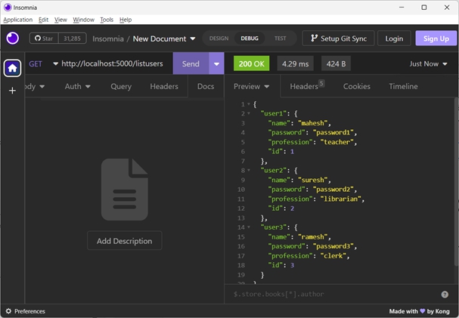Image resolution: width=459 pixels, height=318 pixels.
Task: Switch to TEST mode
Action: coord(280,39)
